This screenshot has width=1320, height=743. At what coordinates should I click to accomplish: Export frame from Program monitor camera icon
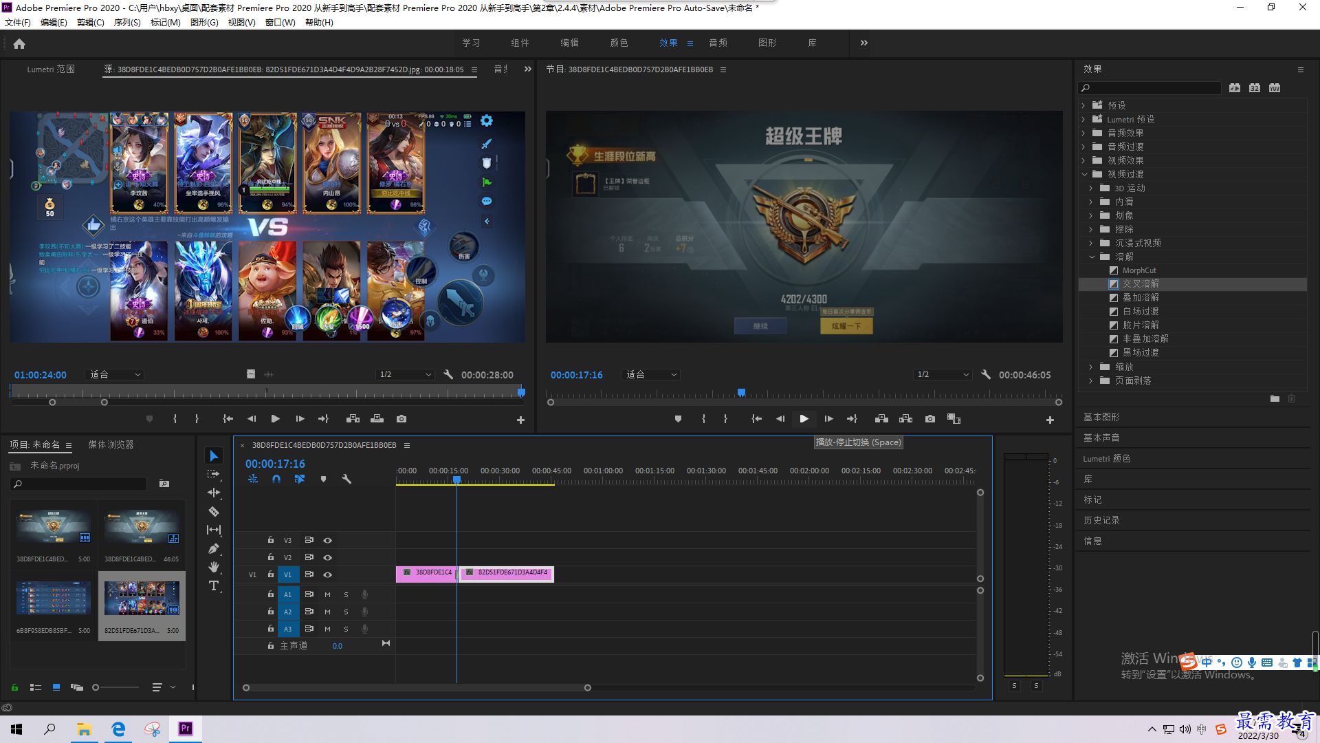click(930, 419)
